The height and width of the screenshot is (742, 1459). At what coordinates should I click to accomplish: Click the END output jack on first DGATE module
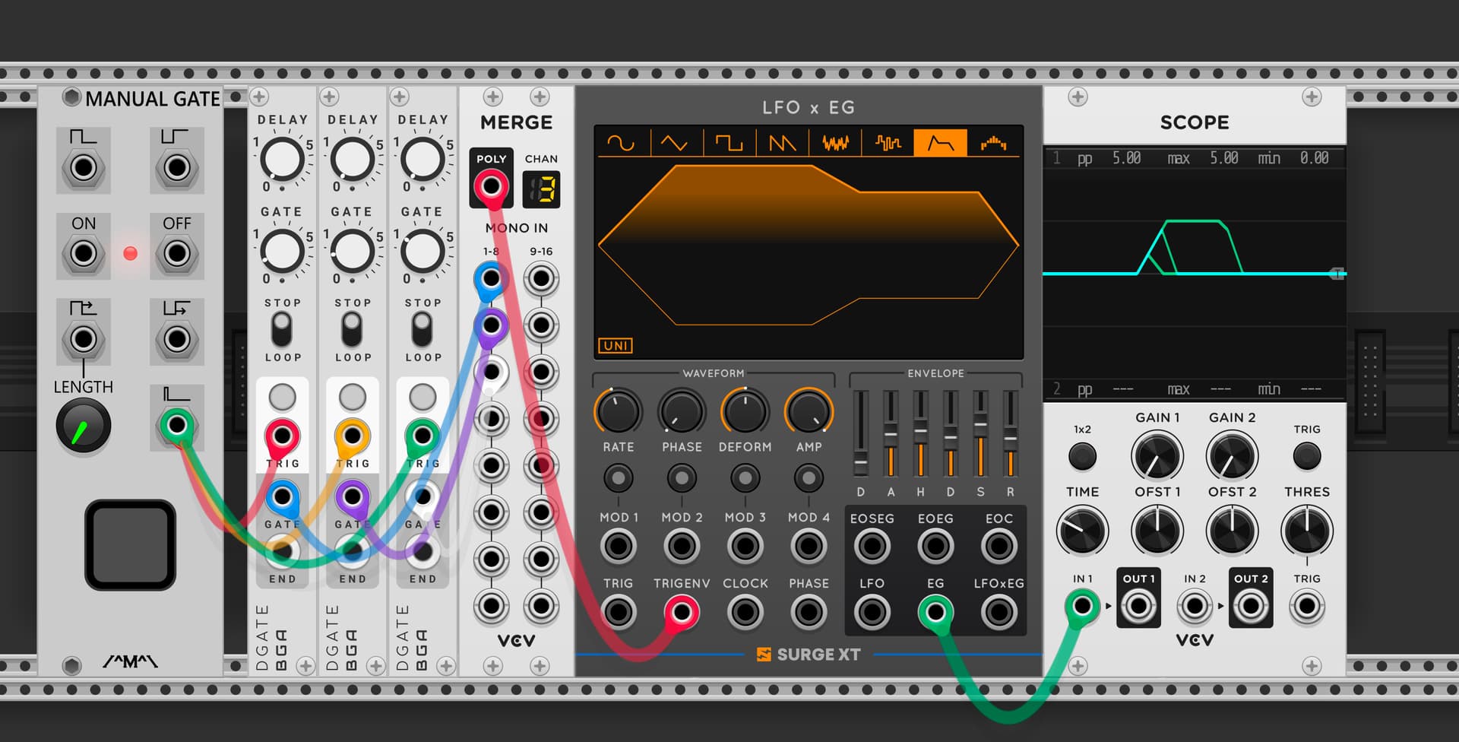pos(282,551)
